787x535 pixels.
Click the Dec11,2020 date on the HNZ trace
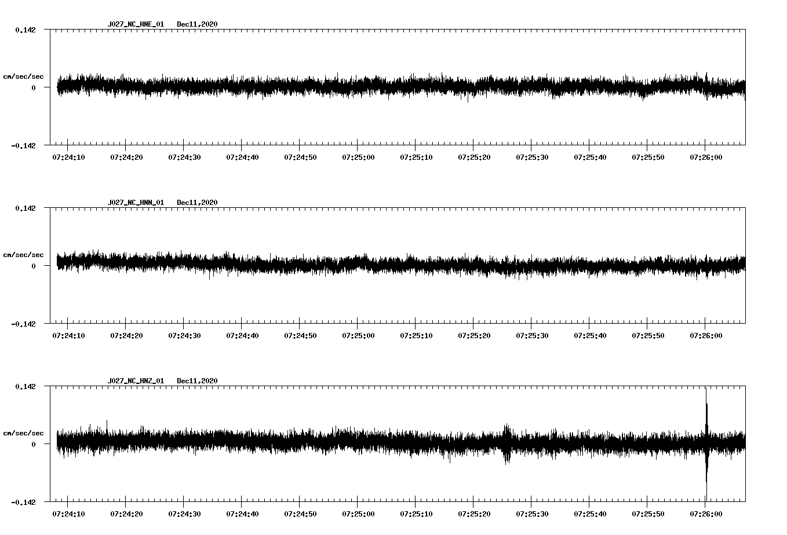[x=197, y=380]
